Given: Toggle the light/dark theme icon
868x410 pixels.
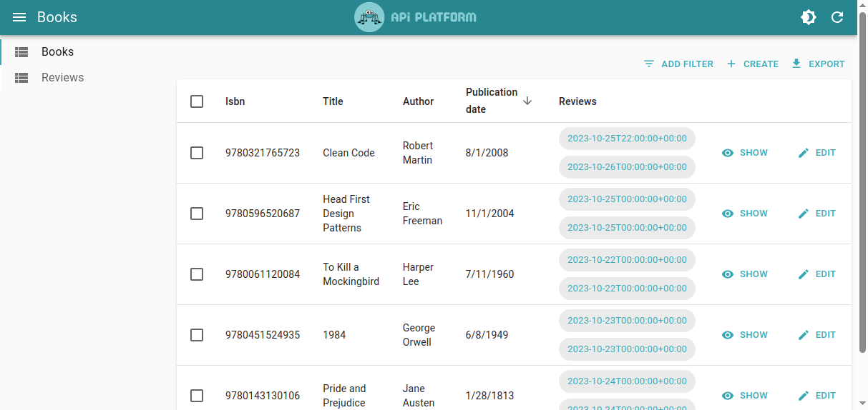Looking at the screenshot, I should tap(809, 17).
